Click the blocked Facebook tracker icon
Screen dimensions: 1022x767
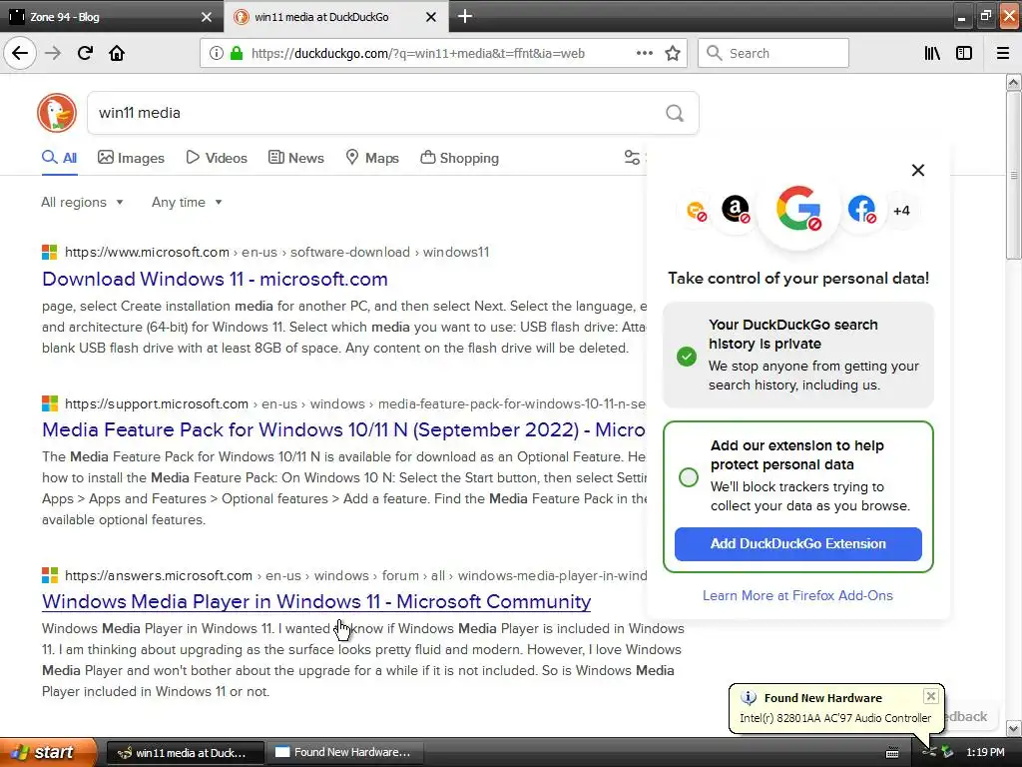tap(861, 209)
